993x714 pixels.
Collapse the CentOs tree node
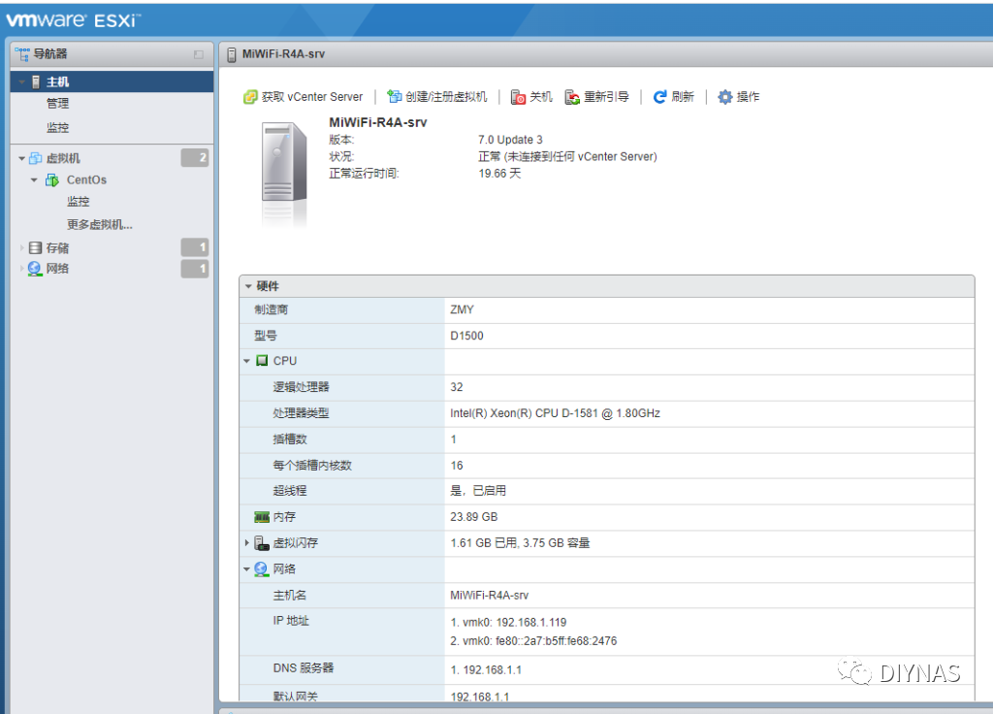[x=34, y=180]
